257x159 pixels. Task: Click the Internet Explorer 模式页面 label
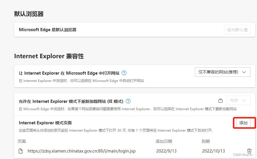(x=45, y=123)
